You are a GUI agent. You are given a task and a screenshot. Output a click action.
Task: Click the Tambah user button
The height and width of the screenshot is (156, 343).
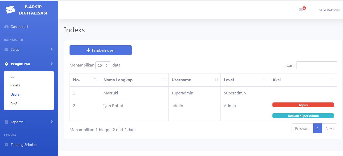coord(101,50)
